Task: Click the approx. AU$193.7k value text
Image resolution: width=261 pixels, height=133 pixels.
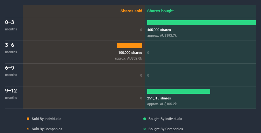Action: point(162,35)
